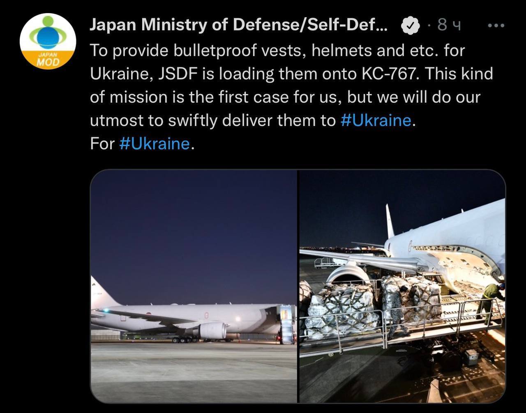
Task: Open the right photo of cargo loading
Action: pos(402,286)
